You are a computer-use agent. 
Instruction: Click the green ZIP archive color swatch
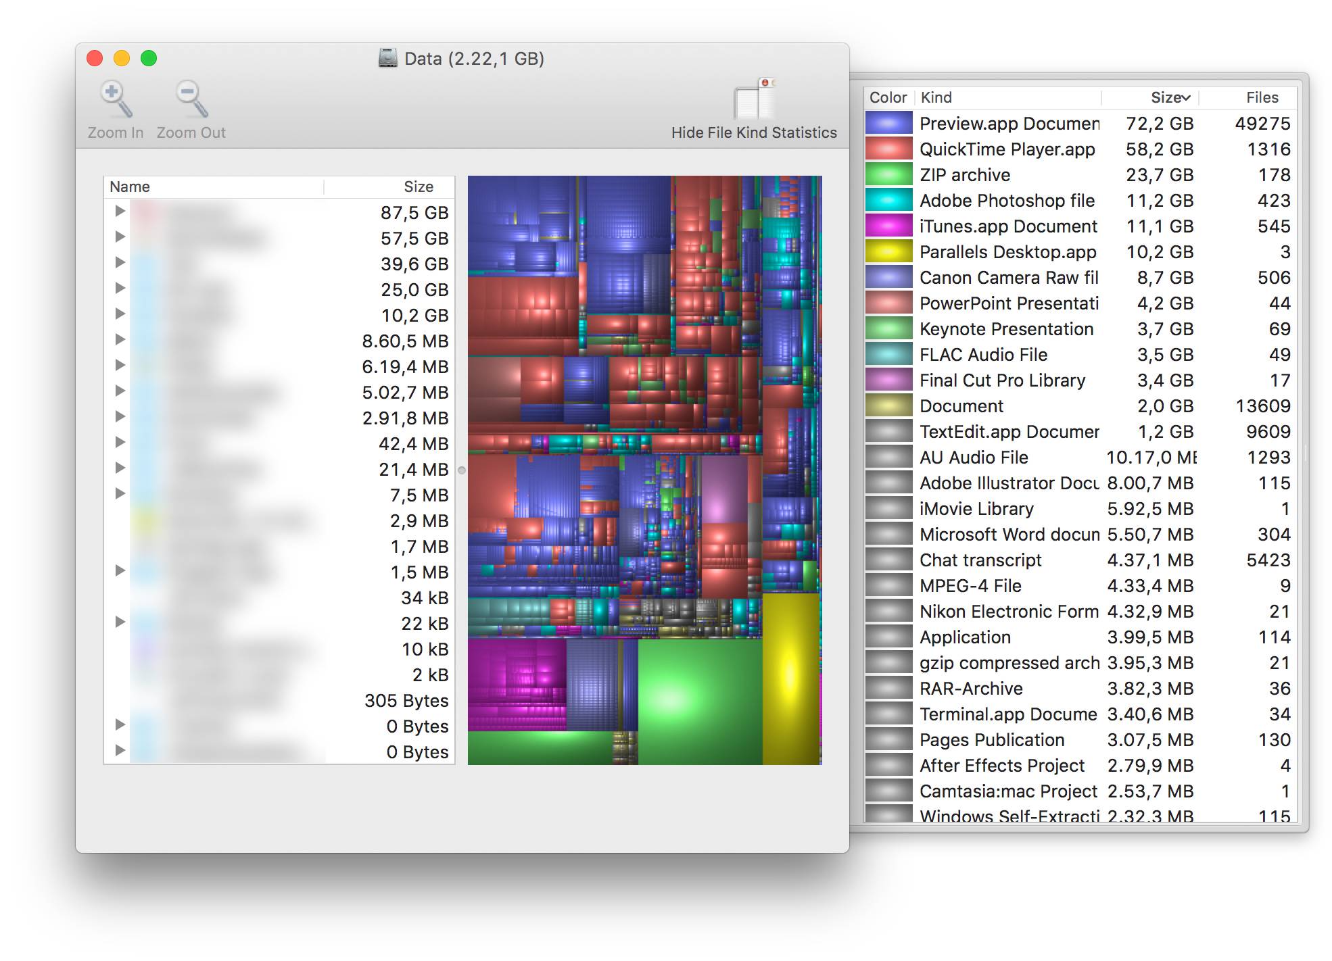click(889, 174)
